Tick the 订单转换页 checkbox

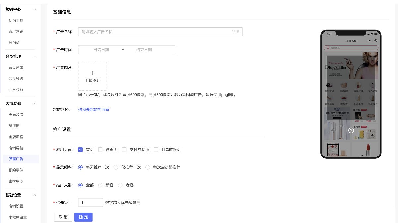click(x=156, y=150)
